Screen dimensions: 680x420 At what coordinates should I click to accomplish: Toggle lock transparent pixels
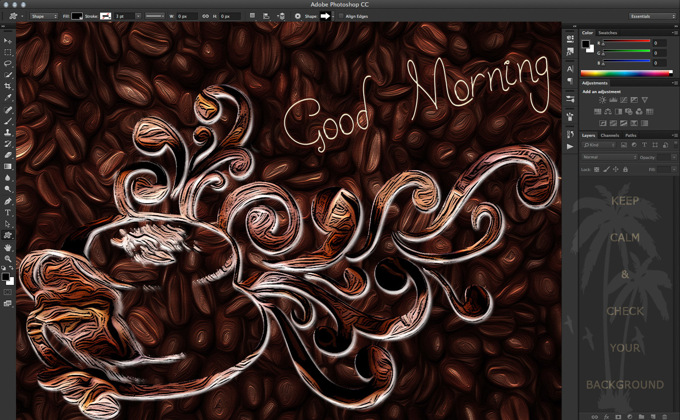(x=596, y=169)
